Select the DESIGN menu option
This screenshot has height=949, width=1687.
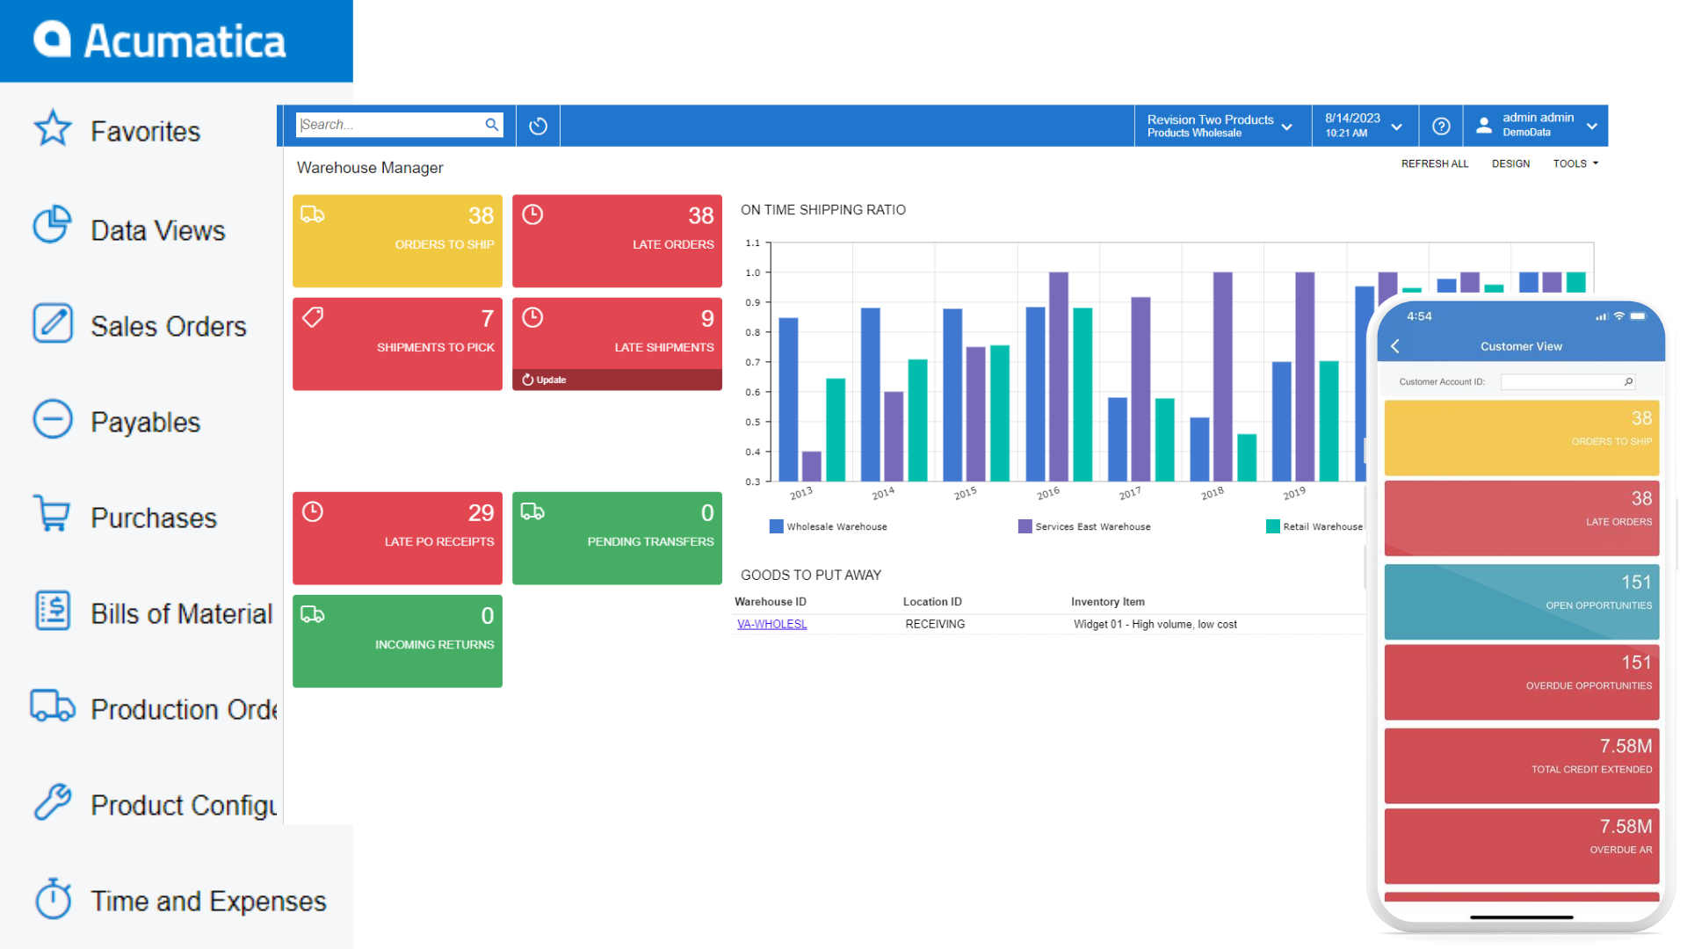1513,163
